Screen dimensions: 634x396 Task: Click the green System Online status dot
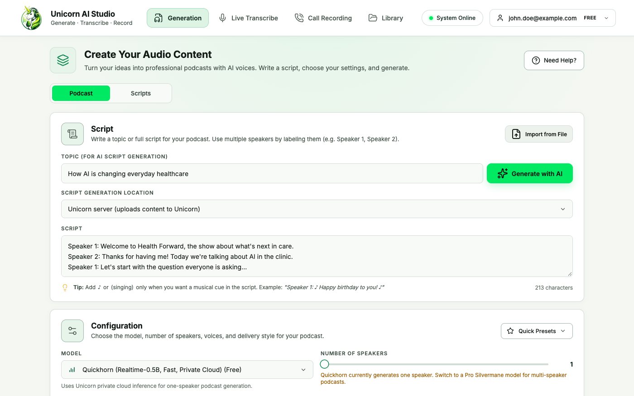[x=431, y=18]
